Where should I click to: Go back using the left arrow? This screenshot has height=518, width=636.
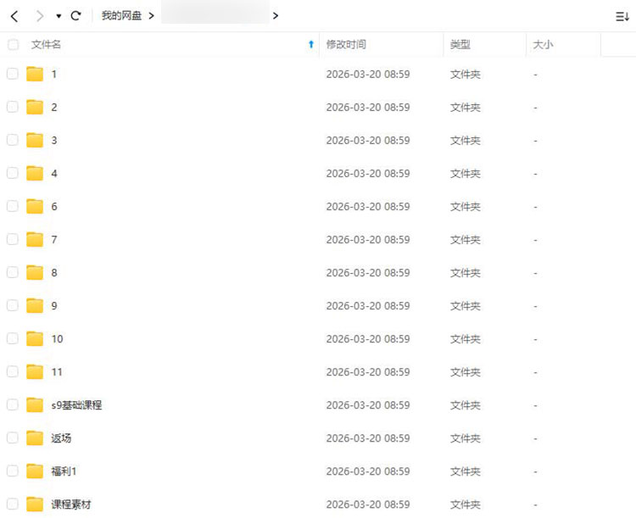pos(14,15)
